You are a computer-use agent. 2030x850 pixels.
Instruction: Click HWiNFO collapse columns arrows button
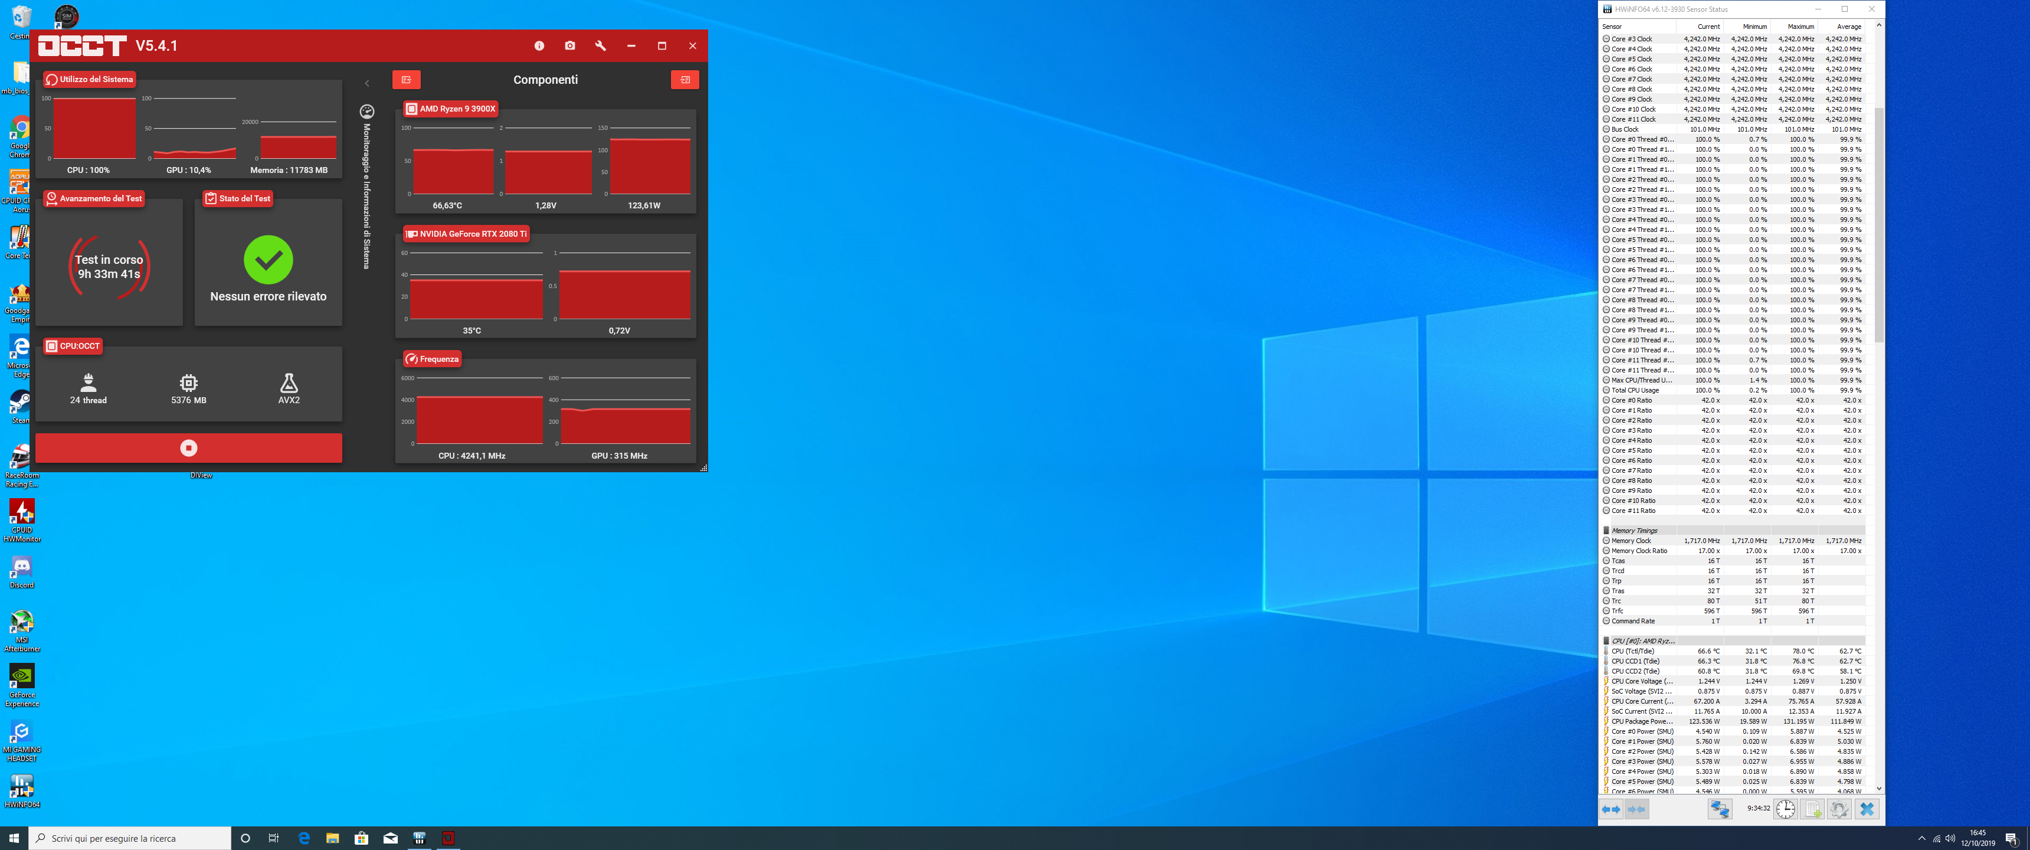click(1637, 809)
